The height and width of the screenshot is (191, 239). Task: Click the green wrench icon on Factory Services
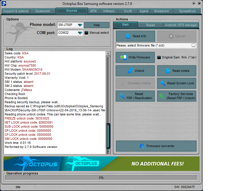click(x=162, y=96)
